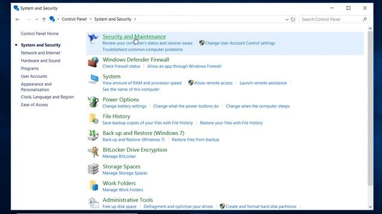Click Restore your files with File History
The height and width of the screenshot is (214, 382).
tap(231, 123)
